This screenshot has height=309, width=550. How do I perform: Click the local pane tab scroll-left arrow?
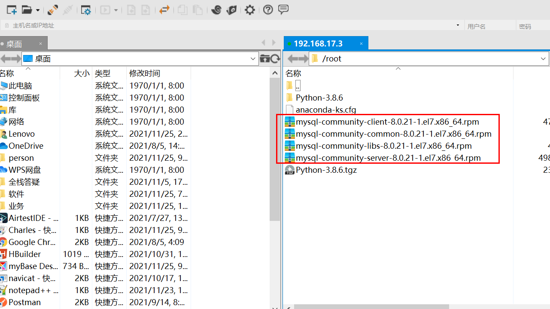(x=264, y=43)
